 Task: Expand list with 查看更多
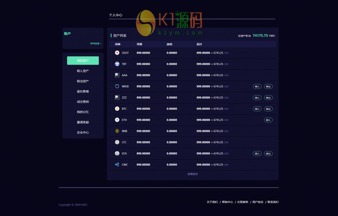click(193, 174)
